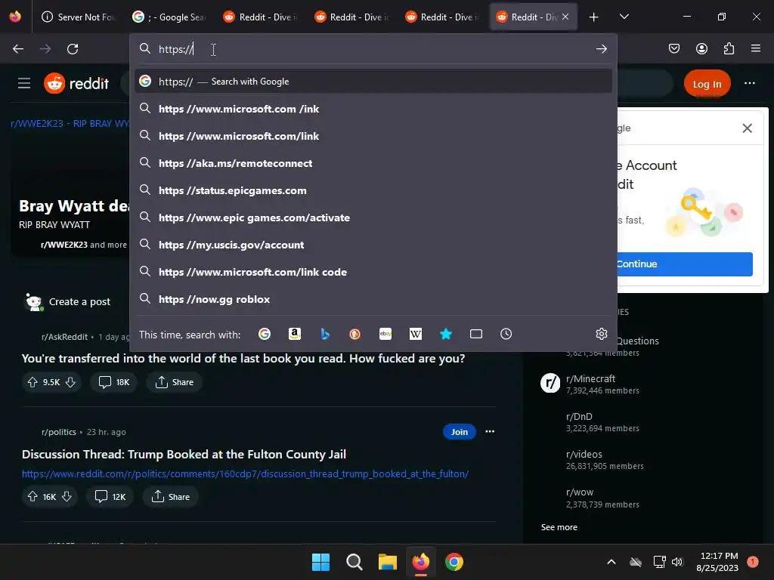
Task: Click See more communities
Action: tap(559, 527)
